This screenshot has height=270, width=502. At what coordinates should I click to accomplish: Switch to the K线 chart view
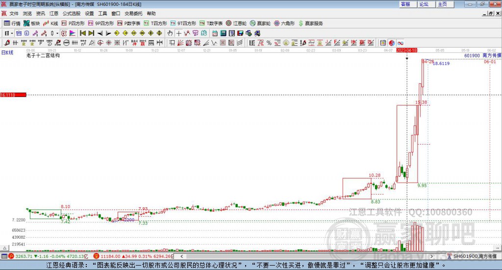50,24
